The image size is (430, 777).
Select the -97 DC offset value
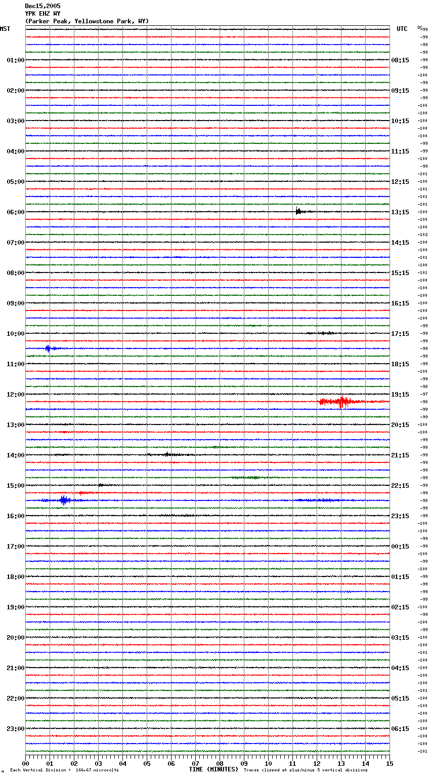pos(423,395)
